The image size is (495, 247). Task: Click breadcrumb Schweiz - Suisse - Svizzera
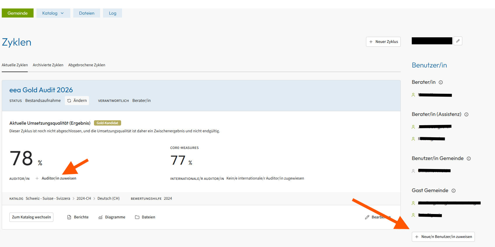(48, 199)
